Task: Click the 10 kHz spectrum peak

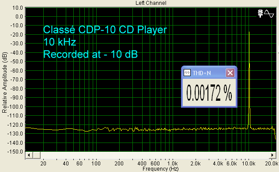Action: click(x=249, y=32)
